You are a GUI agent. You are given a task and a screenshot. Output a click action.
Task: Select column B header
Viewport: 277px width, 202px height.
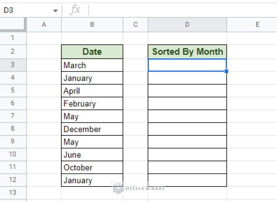pyautogui.click(x=92, y=24)
